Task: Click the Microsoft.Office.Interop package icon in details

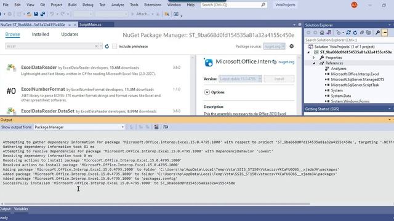Action: 208,63
